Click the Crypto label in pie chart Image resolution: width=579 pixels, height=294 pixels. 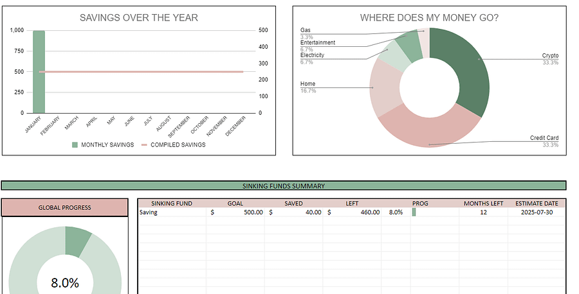pos(550,56)
